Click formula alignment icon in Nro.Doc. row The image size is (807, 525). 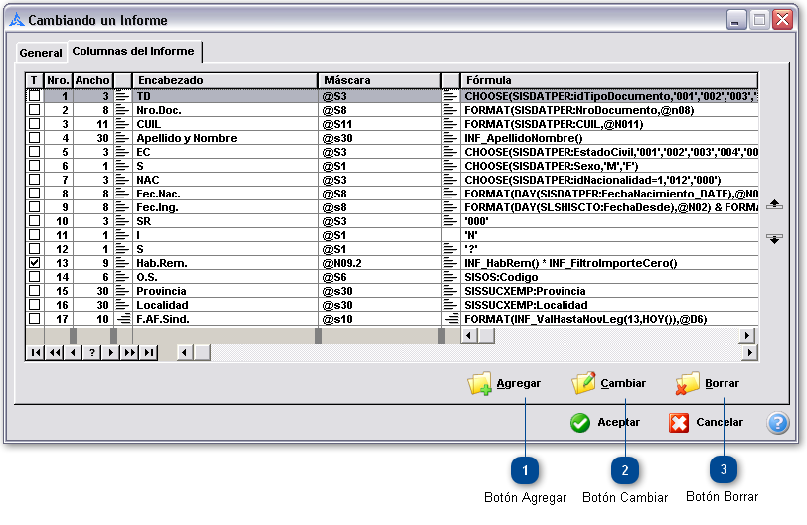coord(450,110)
